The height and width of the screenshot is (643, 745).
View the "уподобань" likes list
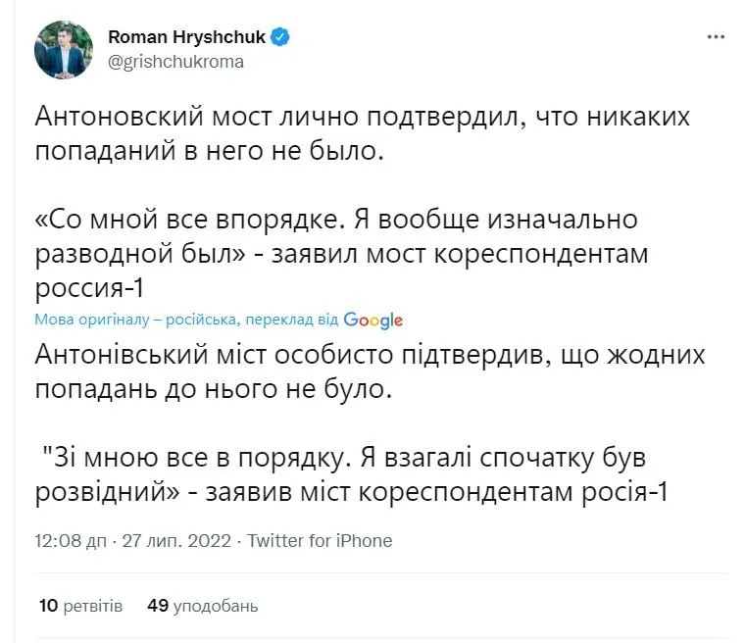[216, 606]
